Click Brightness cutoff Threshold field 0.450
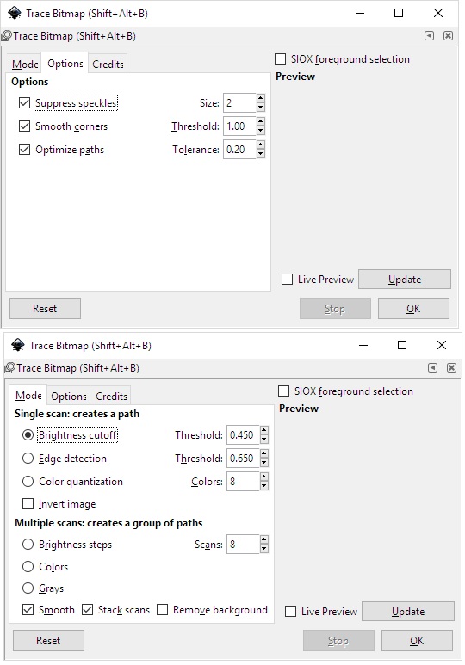Image resolution: width=465 pixels, height=665 pixels. pos(244,435)
